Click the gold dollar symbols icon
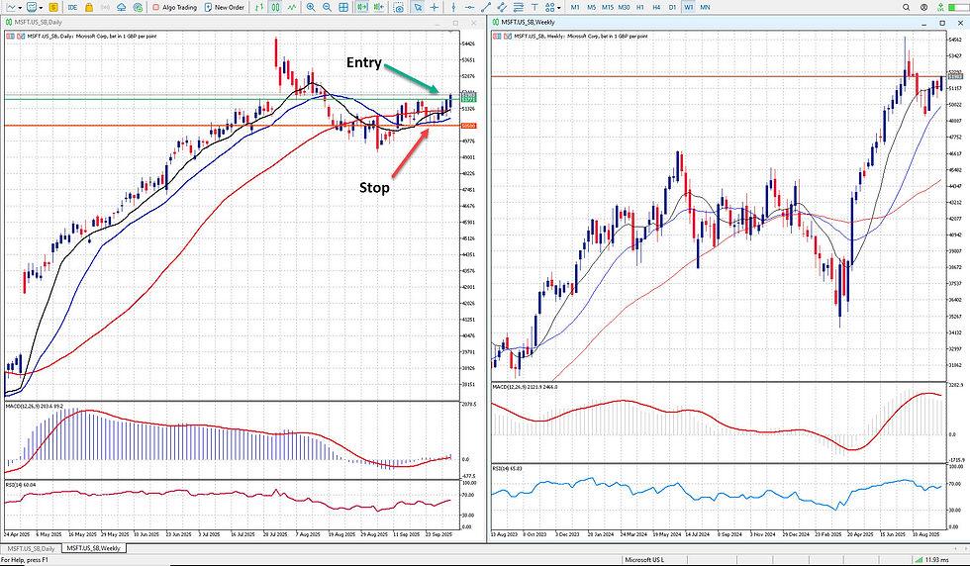 53,8
